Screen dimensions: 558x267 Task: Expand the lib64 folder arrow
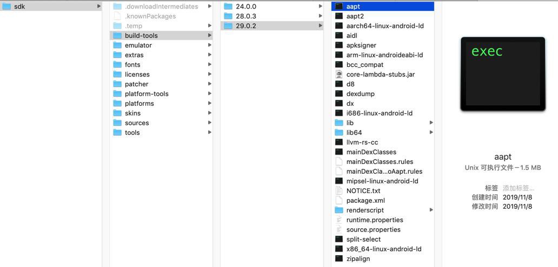(431, 132)
